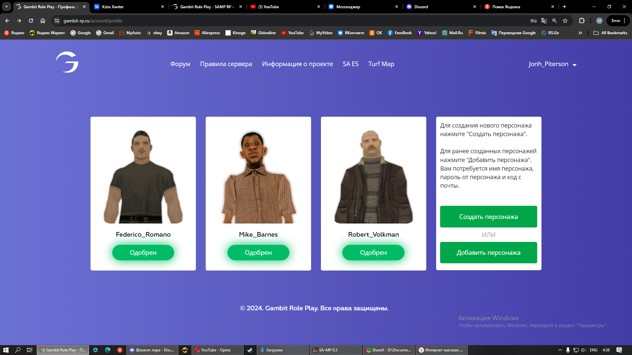Click Добавить персонажа button

488,252
